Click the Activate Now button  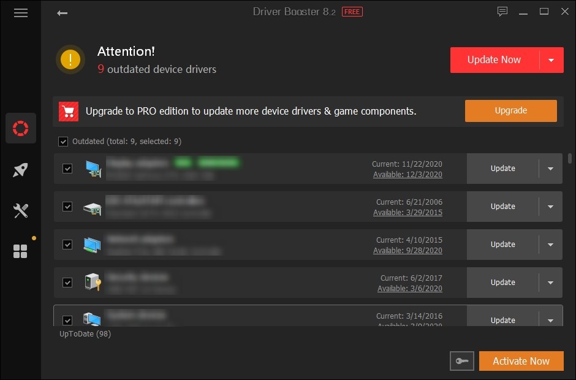pyautogui.click(x=521, y=361)
